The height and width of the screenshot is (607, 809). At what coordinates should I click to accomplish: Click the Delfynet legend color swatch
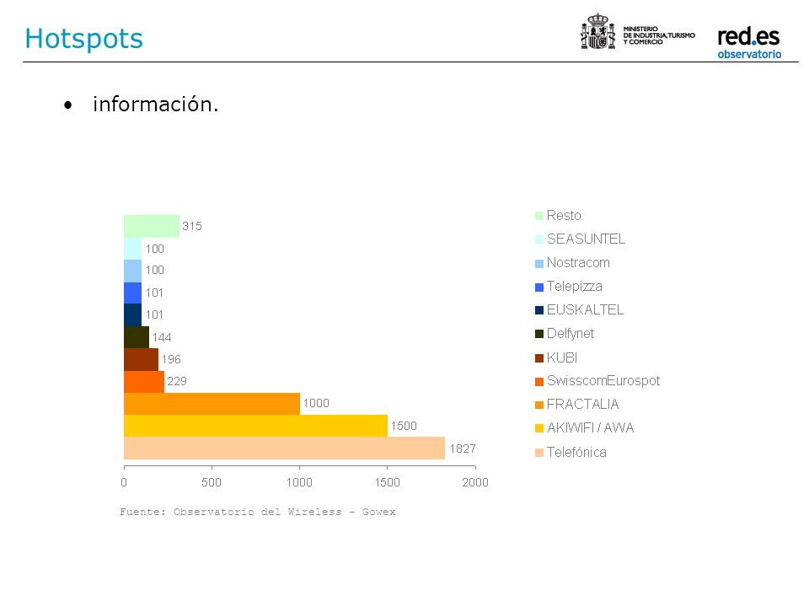539,334
